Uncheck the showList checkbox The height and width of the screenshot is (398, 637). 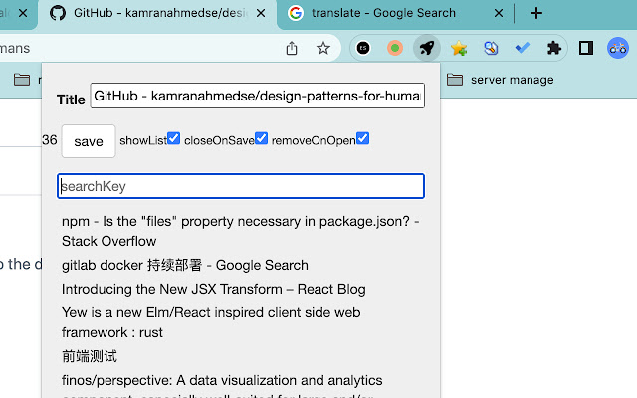(x=173, y=138)
